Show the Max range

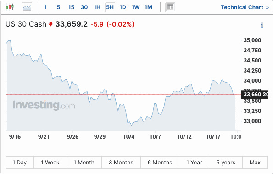pyautogui.click(x=255, y=163)
